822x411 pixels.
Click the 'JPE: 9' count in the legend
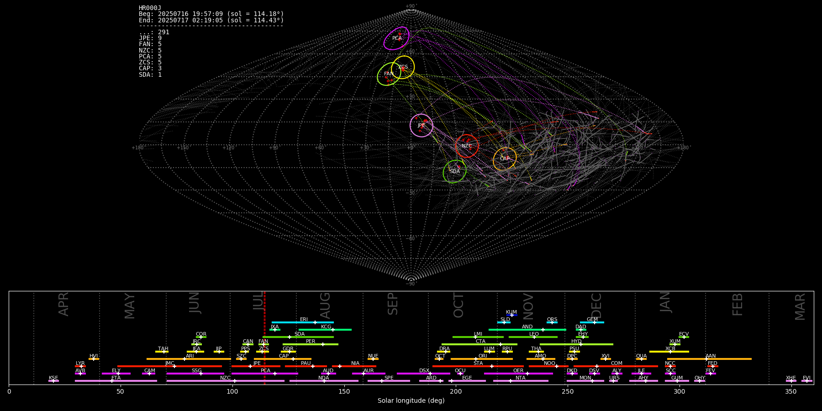(150, 38)
